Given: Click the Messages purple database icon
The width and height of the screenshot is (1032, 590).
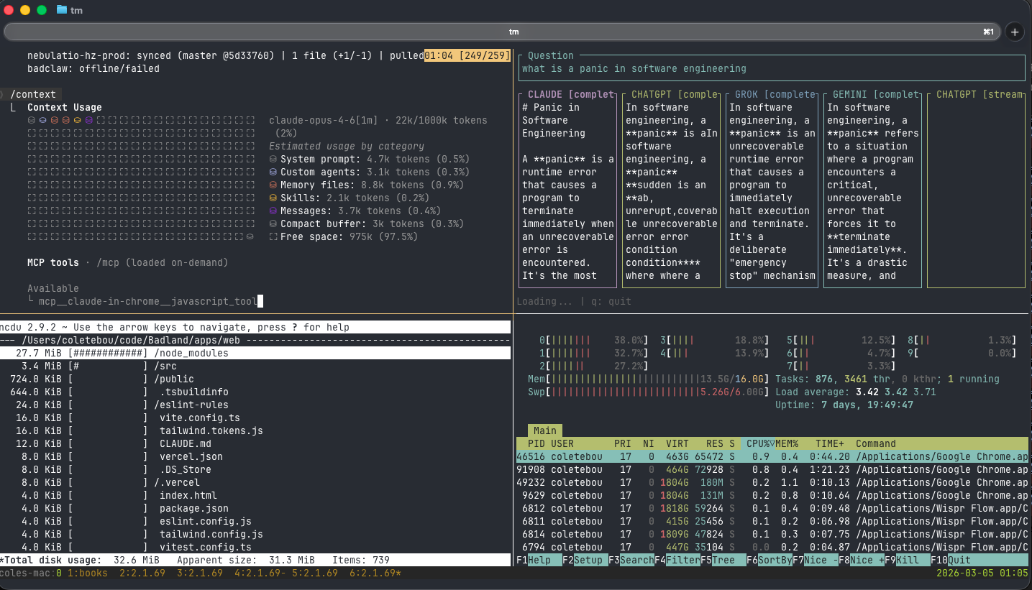Looking at the screenshot, I should tap(273, 211).
